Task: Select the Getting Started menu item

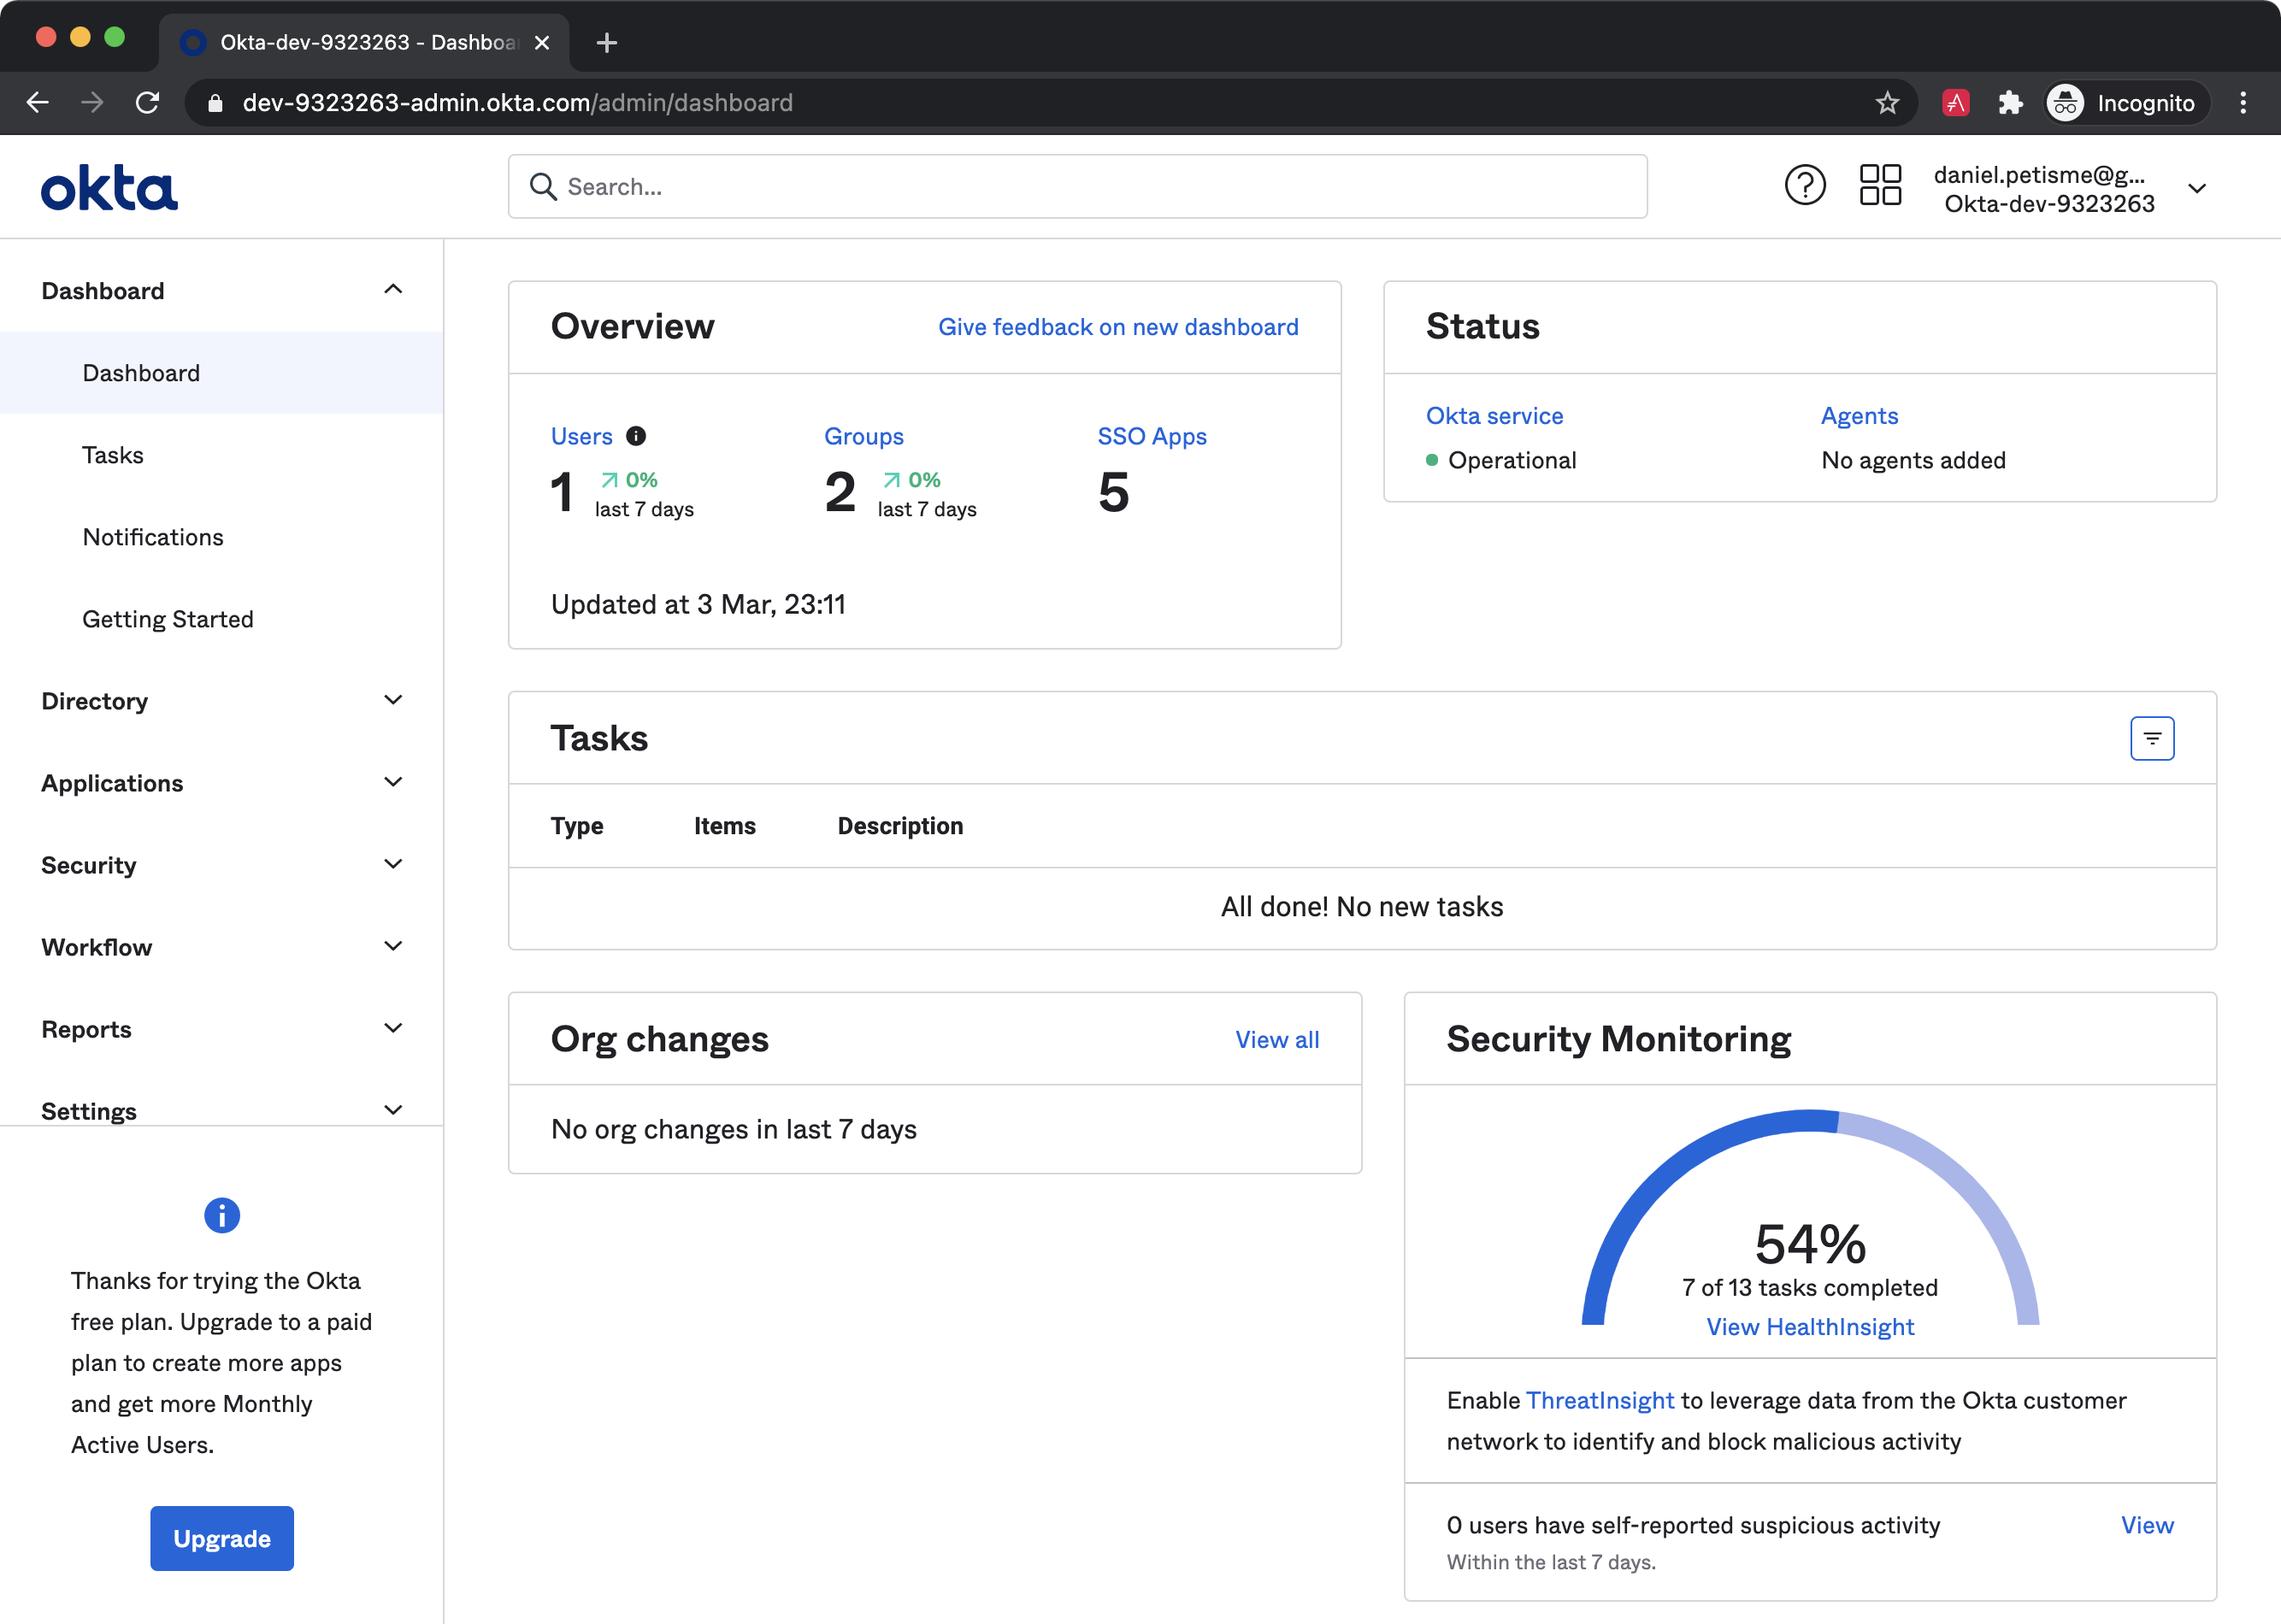Action: click(x=167, y=617)
